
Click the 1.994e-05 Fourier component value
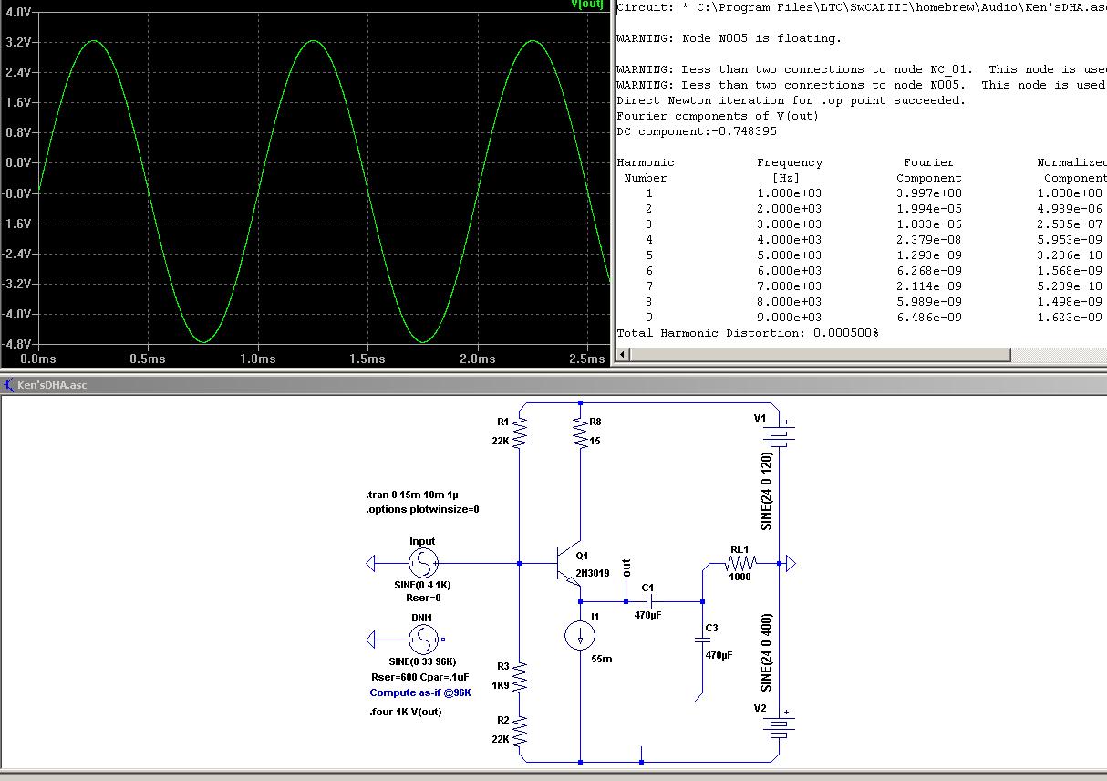click(929, 209)
